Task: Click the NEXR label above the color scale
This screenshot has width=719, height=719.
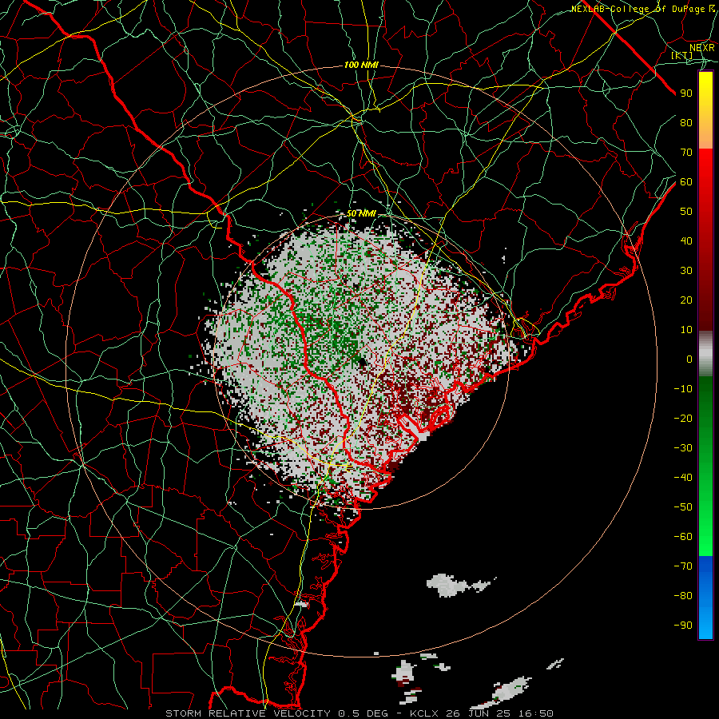Action: (x=702, y=47)
